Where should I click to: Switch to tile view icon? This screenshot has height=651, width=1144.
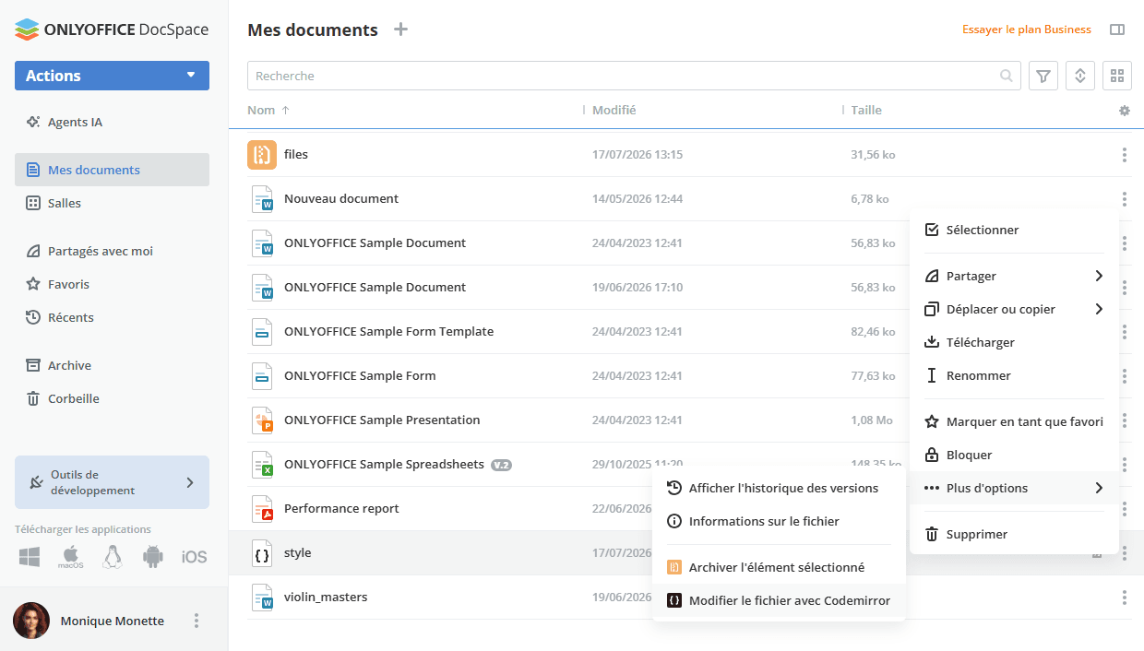tap(1117, 76)
